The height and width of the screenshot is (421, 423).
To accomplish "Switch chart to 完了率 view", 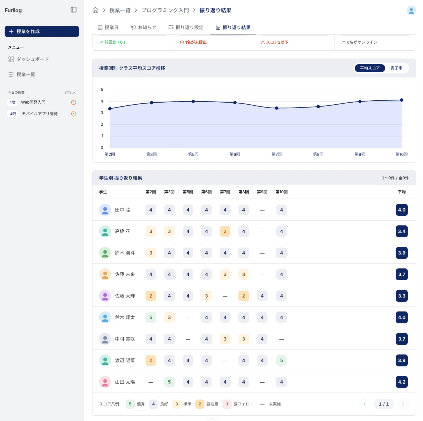I will point(396,68).
